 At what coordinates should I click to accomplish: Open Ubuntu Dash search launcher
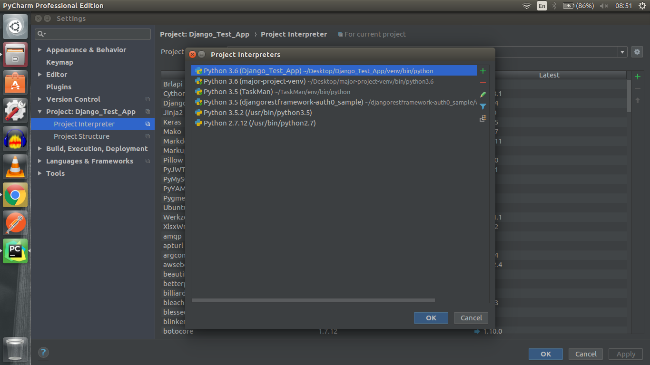(15, 26)
